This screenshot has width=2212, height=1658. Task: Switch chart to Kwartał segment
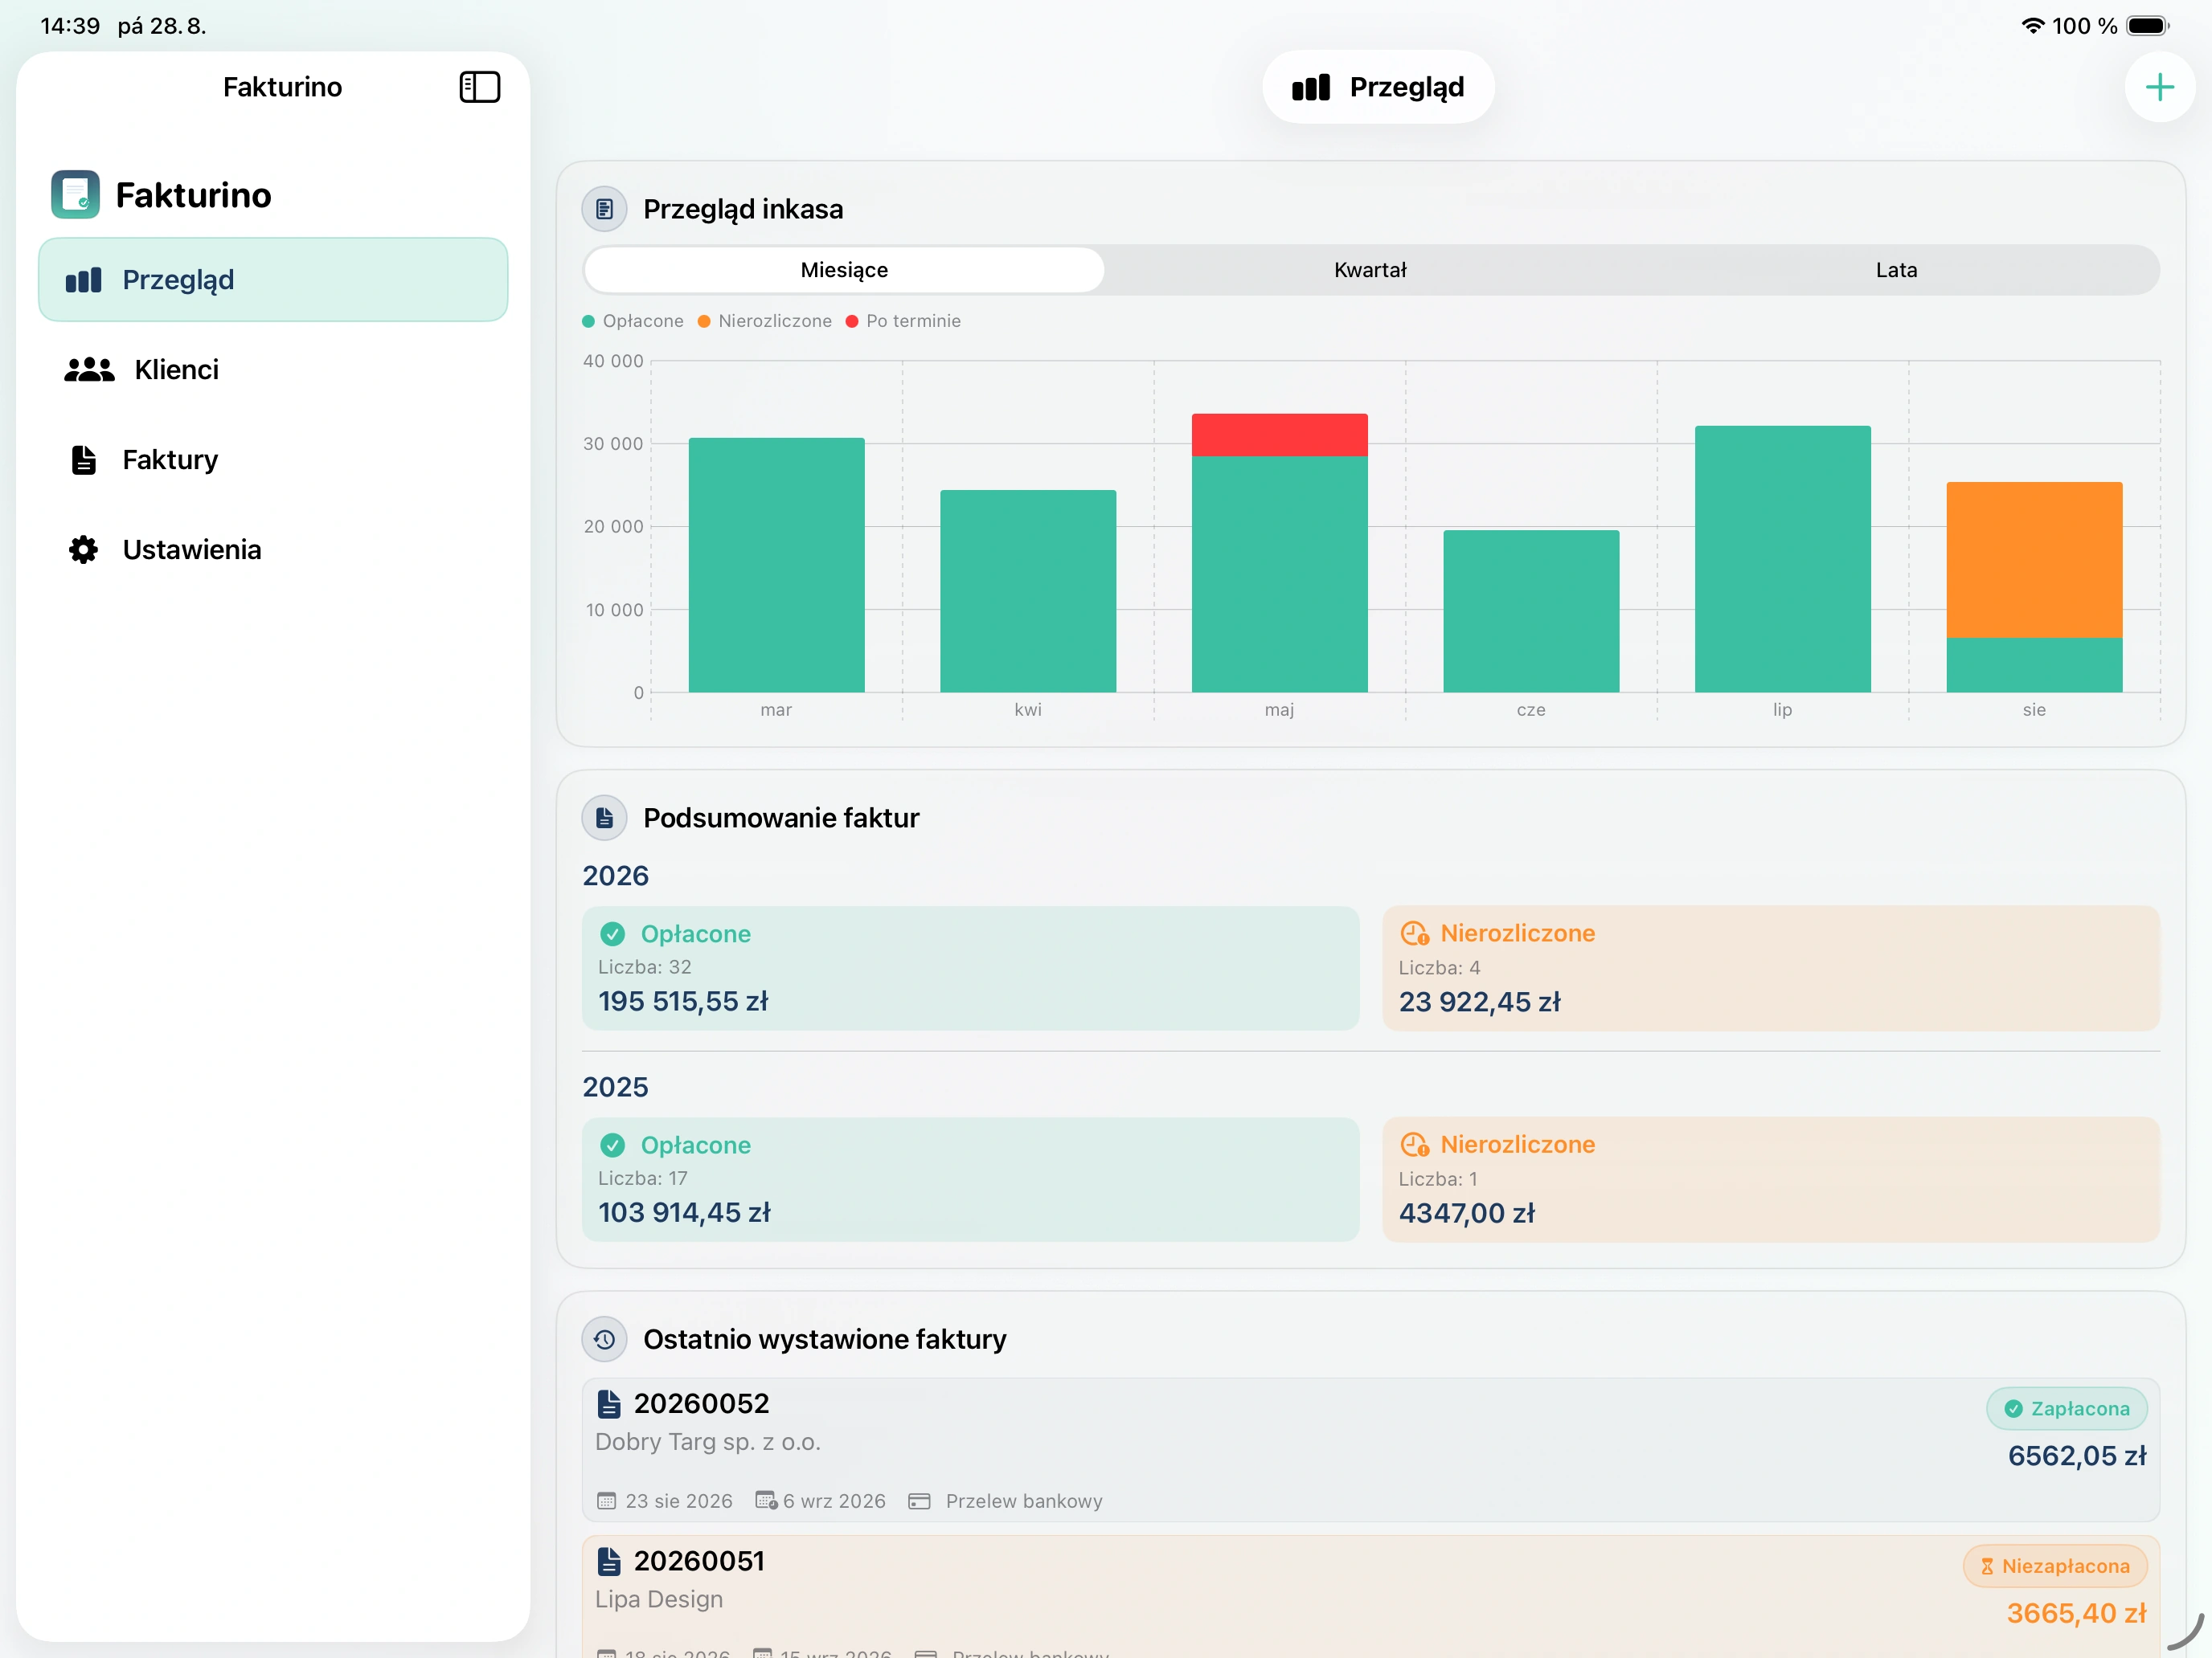pos(1370,270)
